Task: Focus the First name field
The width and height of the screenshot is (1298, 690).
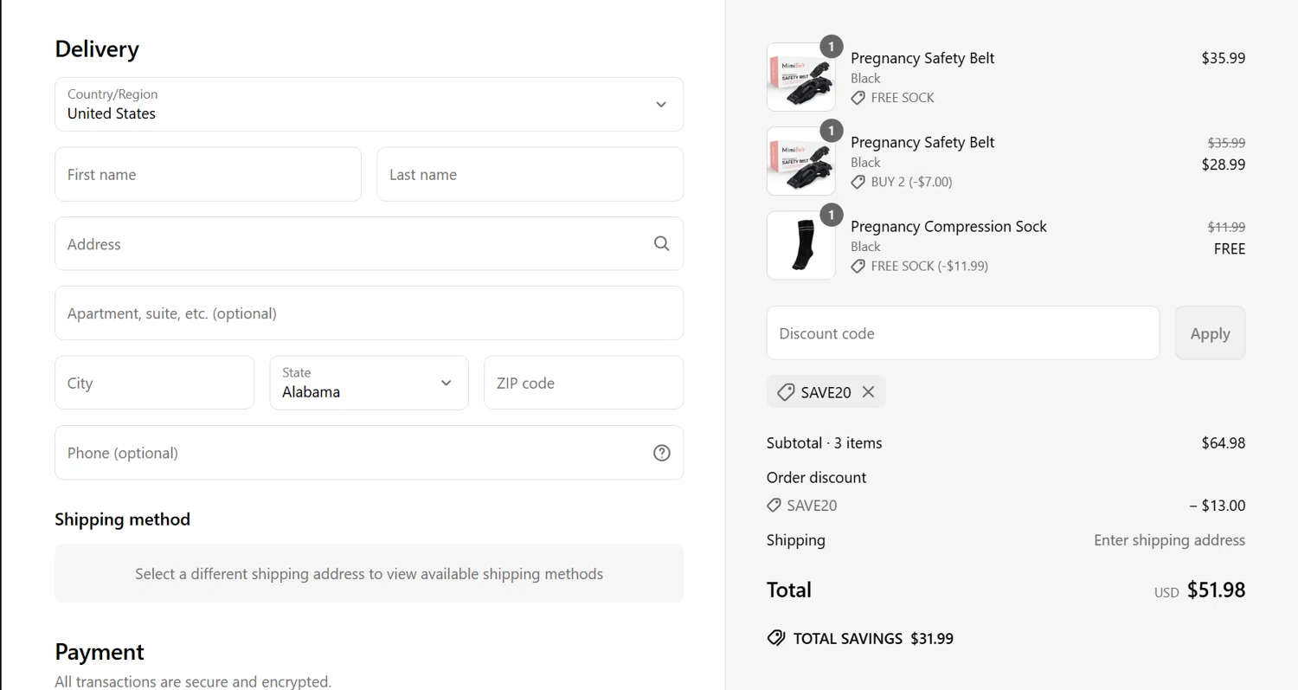Action: coord(208,174)
